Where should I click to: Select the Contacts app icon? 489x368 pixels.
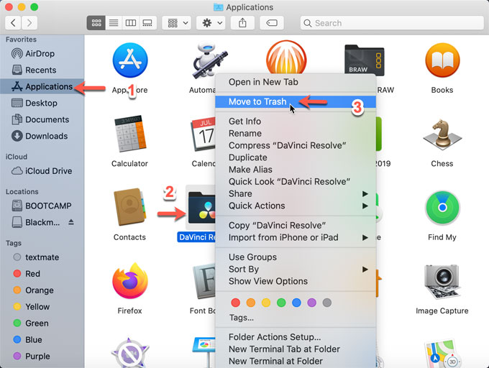[130, 207]
